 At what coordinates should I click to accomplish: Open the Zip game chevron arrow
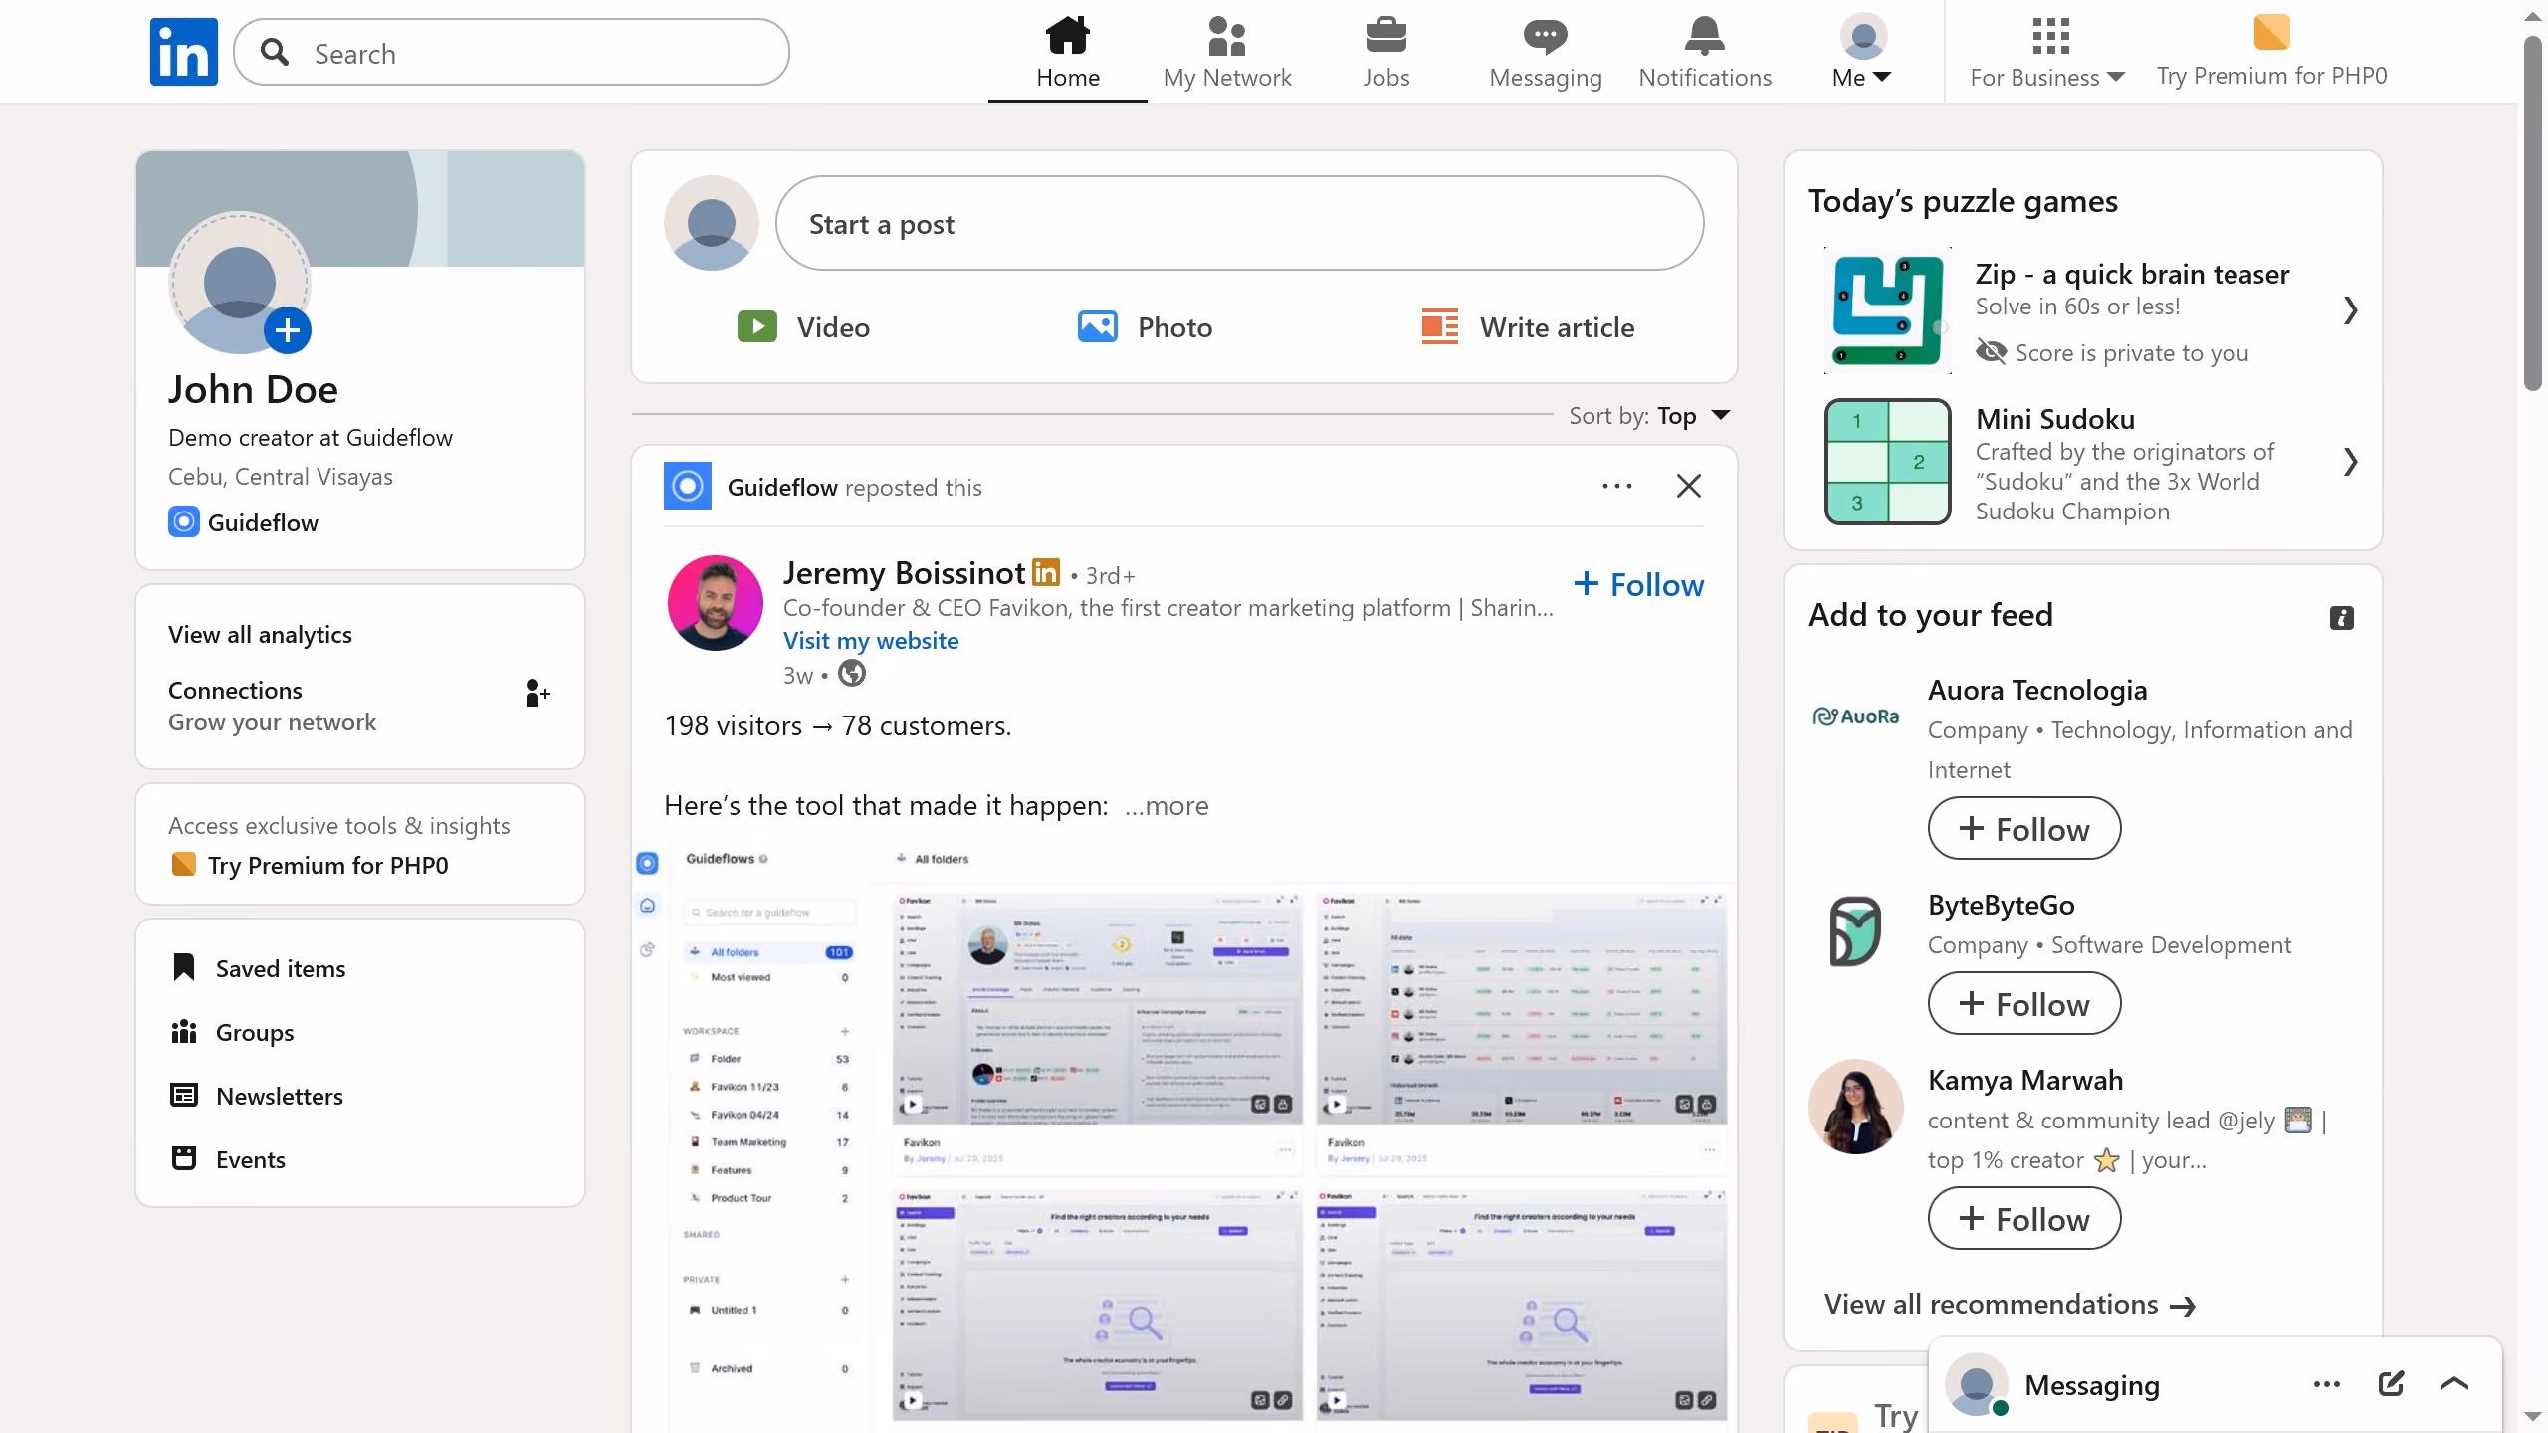2351,310
